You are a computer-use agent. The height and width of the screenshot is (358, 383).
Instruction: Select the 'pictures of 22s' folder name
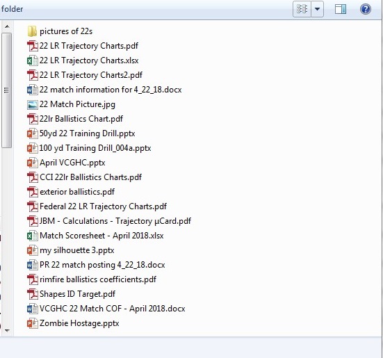(66, 31)
